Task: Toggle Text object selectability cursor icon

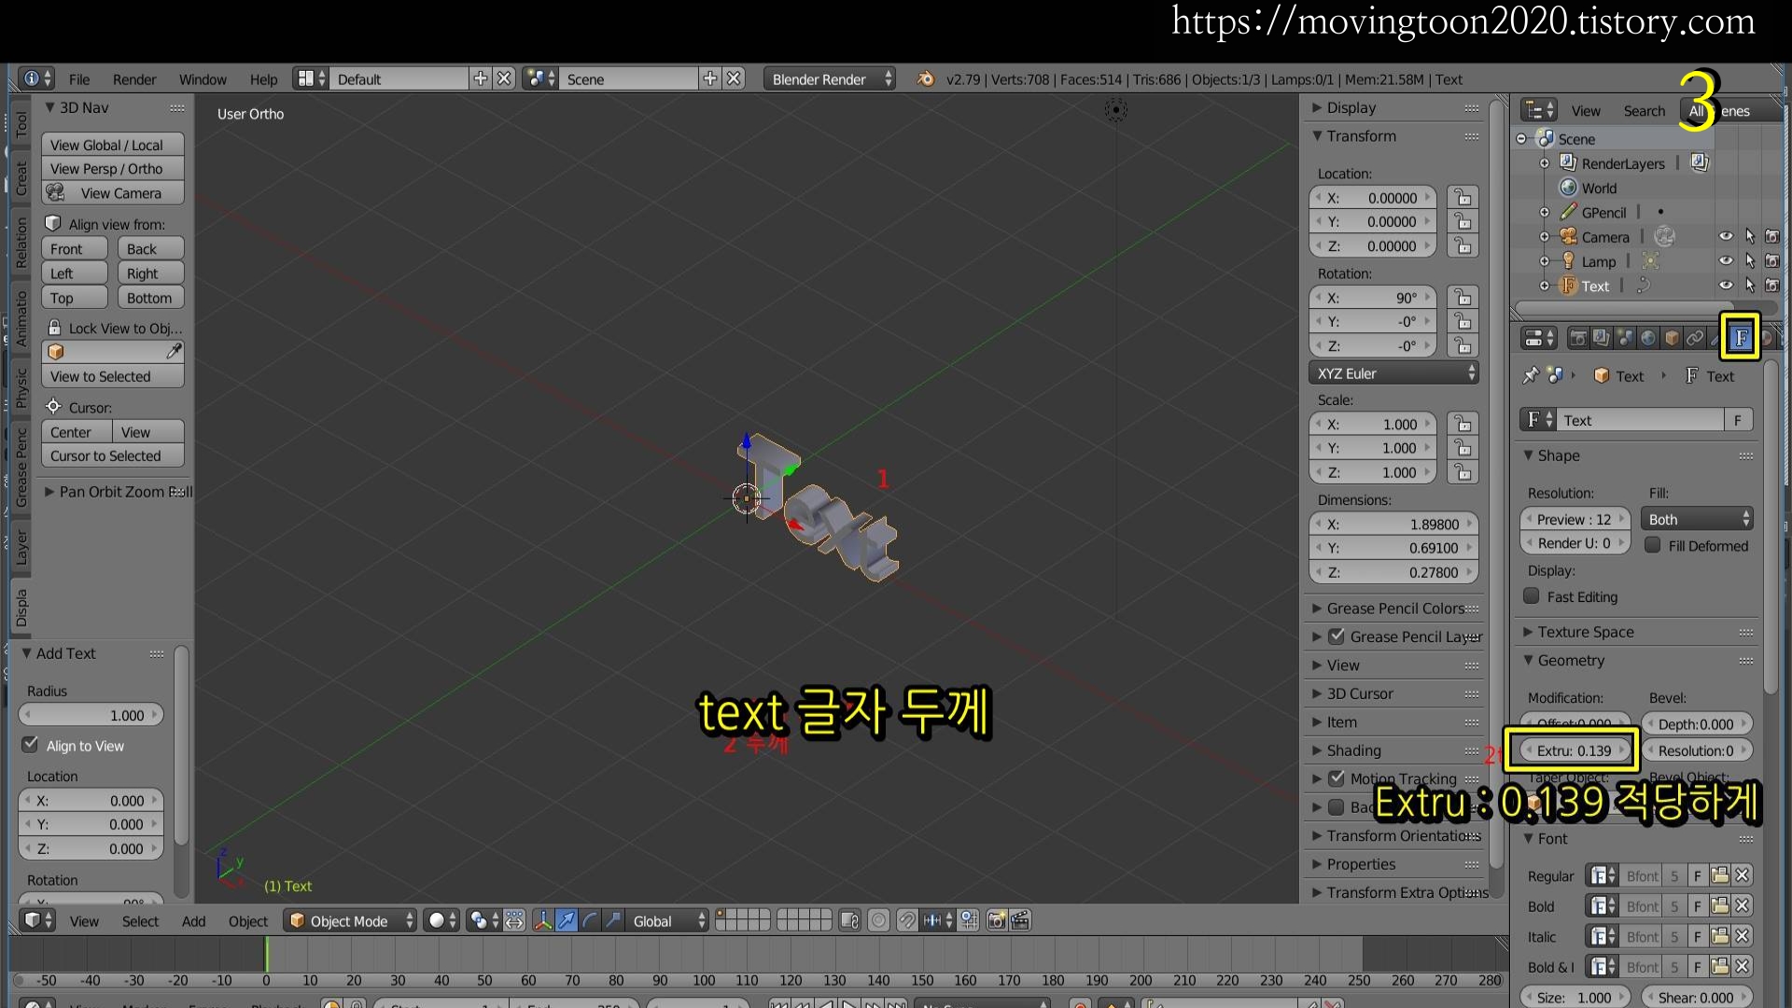Action: click(x=1750, y=286)
